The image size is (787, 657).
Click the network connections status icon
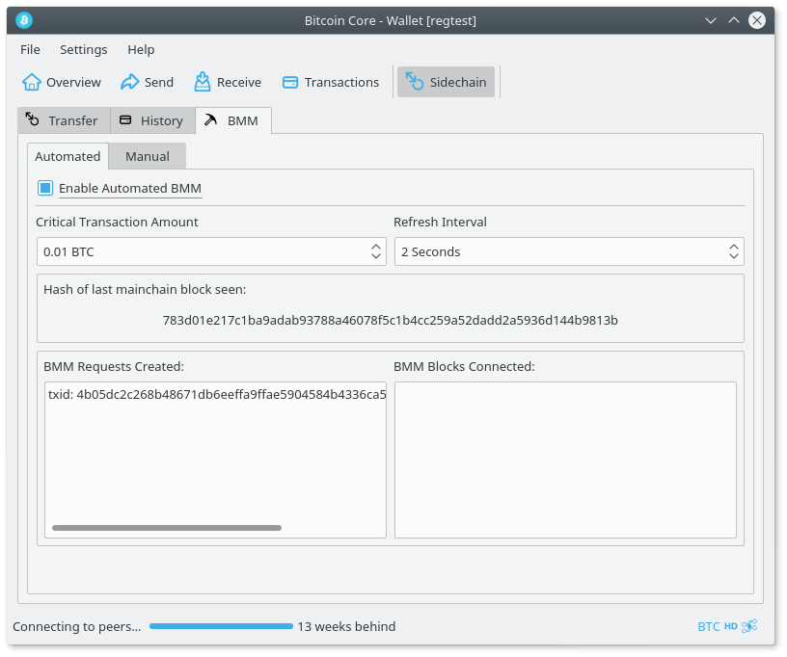[x=749, y=626]
